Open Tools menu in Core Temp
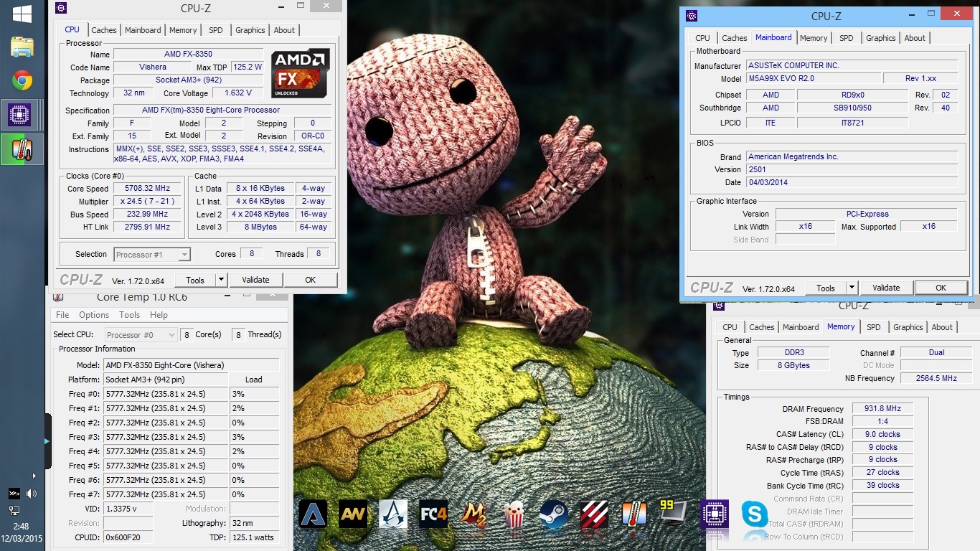Screen dimensions: 980x551 point(130,315)
